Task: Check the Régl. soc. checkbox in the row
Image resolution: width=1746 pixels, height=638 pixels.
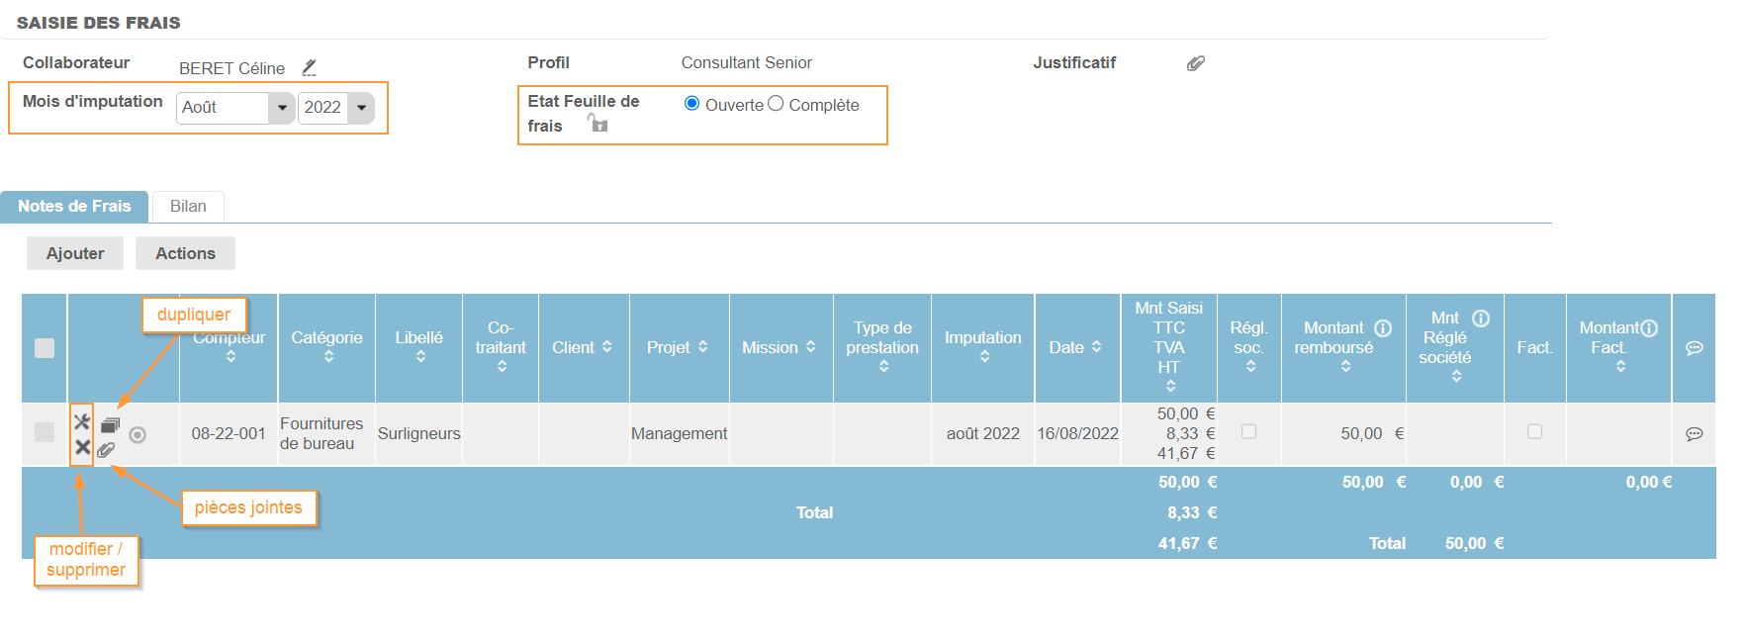Action: coord(1248,431)
